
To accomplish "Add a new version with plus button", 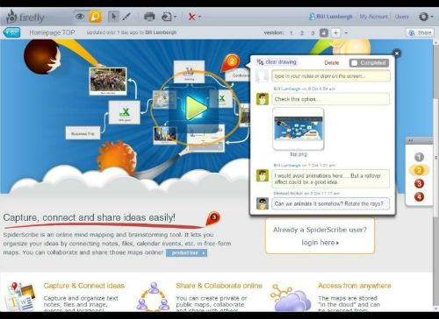I will (335, 33).
